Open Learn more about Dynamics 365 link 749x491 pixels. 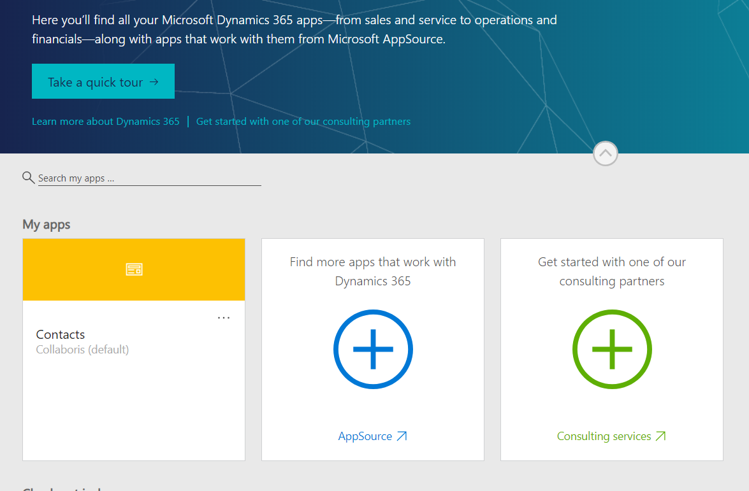coord(106,121)
